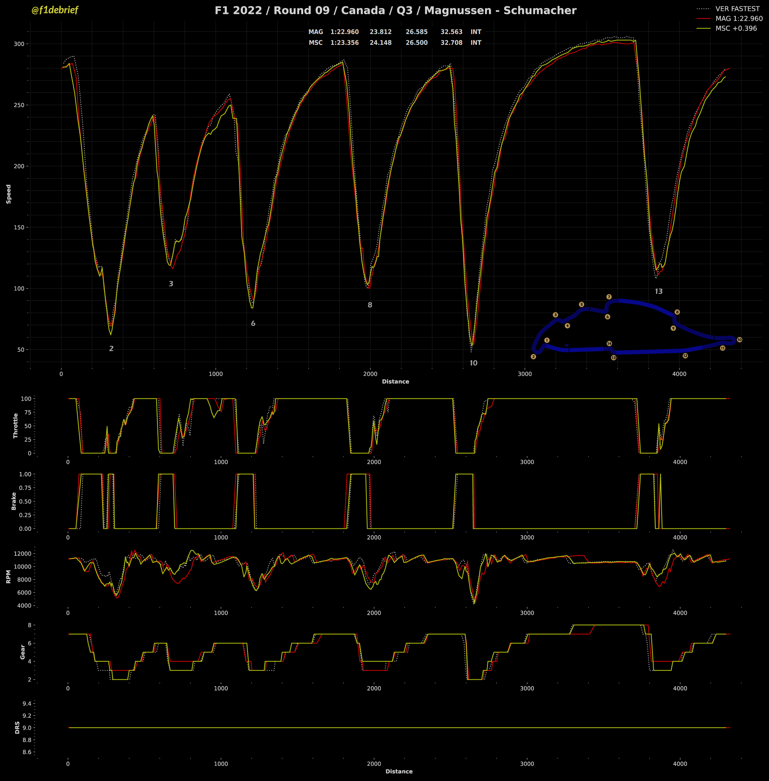The width and height of the screenshot is (769, 781).
Task: Click the Gear y-axis label
Action: [x=22, y=652]
